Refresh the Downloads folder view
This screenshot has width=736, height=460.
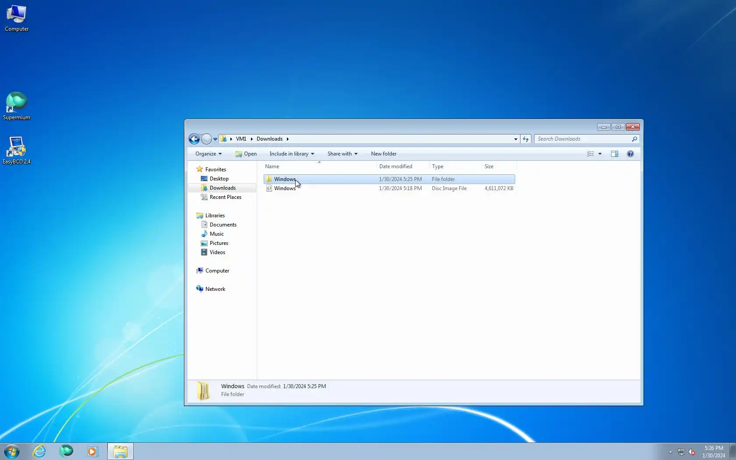[526, 139]
